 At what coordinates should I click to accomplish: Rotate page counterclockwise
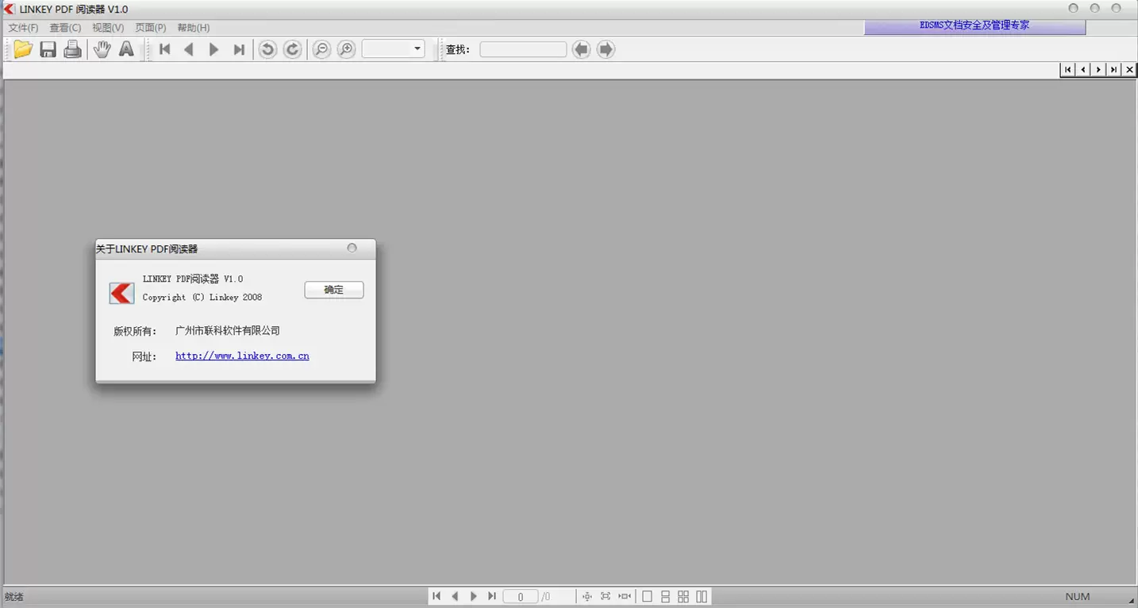(x=267, y=49)
